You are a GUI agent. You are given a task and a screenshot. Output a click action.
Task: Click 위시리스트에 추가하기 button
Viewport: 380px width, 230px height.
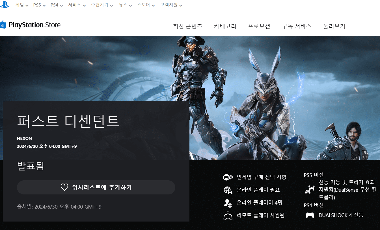point(96,187)
